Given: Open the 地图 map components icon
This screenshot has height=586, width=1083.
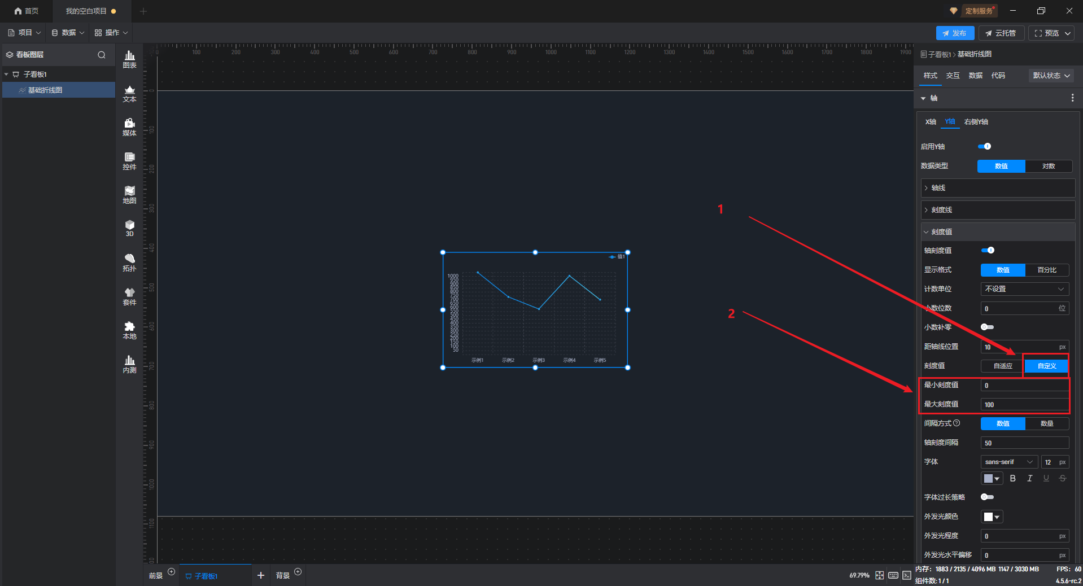Looking at the screenshot, I should (129, 195).
